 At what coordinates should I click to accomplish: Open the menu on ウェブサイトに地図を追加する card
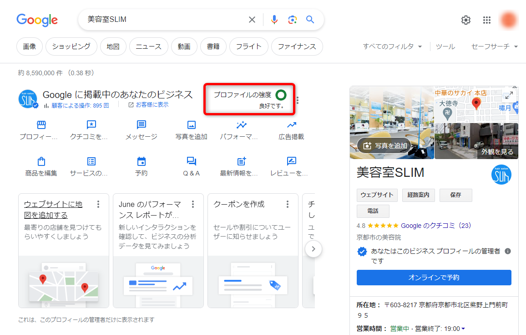[98, 204]
